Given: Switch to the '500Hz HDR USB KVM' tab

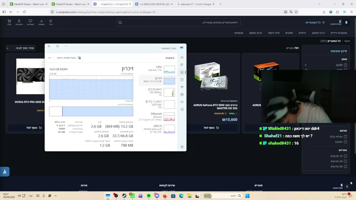Looking at the screenshot, I should click(x=154, y=4).
